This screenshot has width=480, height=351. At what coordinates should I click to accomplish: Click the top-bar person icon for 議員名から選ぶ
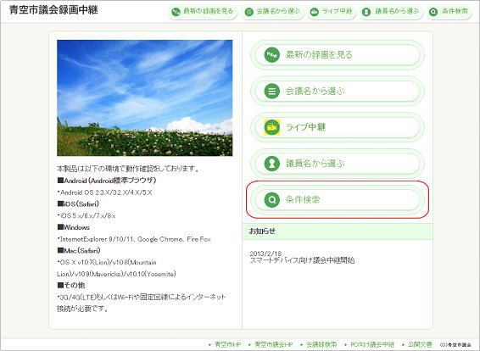point(366,12)
